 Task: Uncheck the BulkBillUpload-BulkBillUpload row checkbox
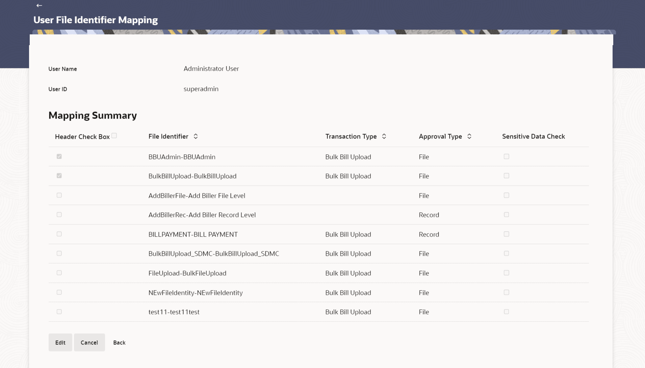pyautogui.click(x=59, y=176)
